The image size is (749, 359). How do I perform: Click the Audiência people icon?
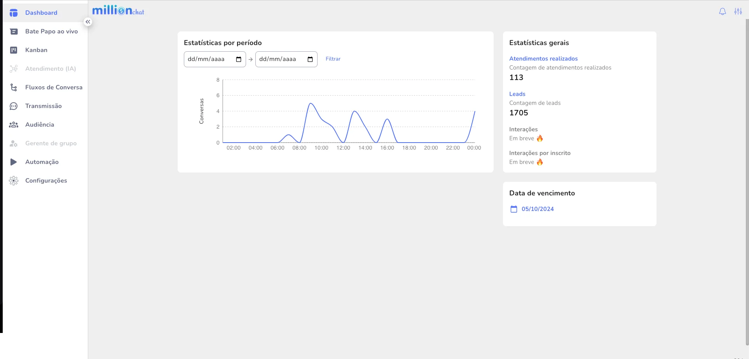click(x=14, y=125)
